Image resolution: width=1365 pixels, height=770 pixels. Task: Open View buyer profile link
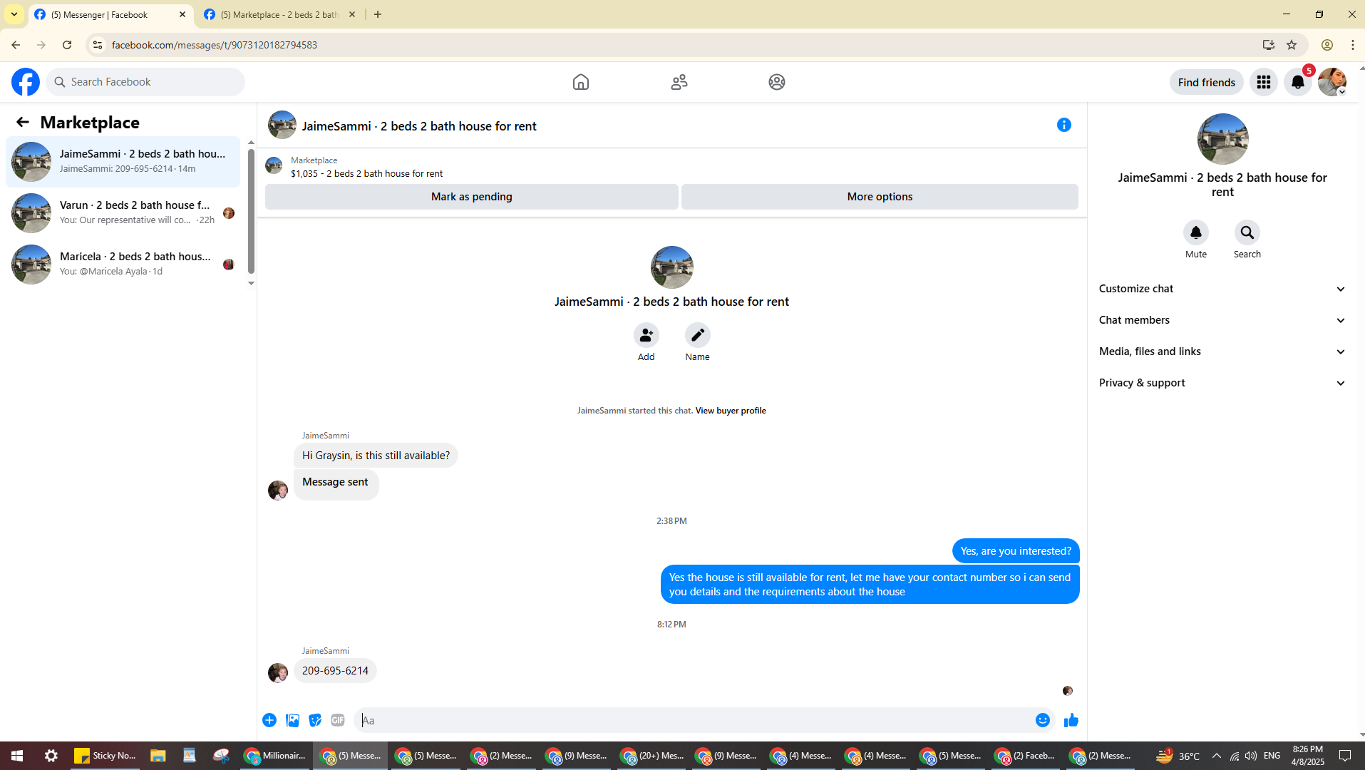point(731,411)
